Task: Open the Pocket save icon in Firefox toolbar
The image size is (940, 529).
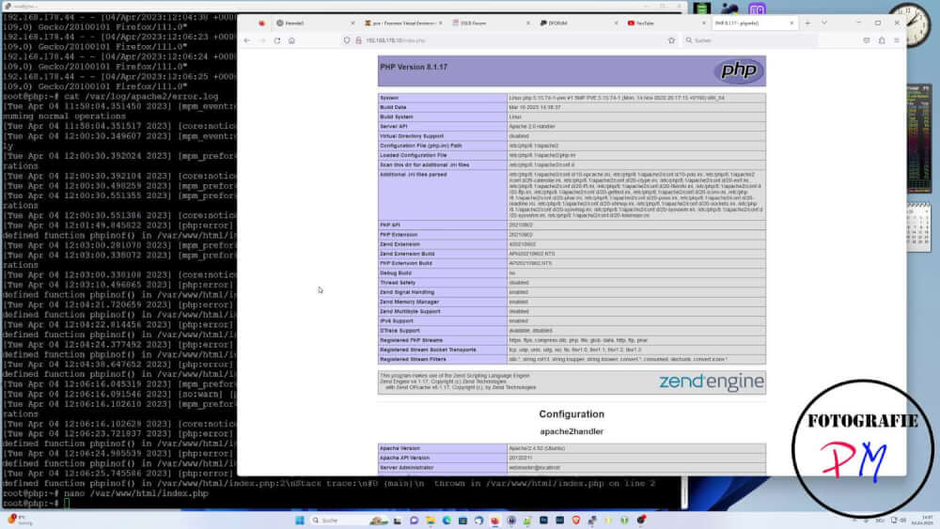Action: [x=867, y=40]
